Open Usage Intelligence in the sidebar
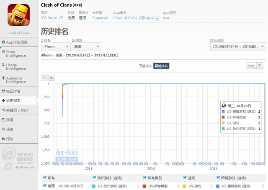Image resolution: width=268 pixels, height=190 pixels. coord(19,67)
